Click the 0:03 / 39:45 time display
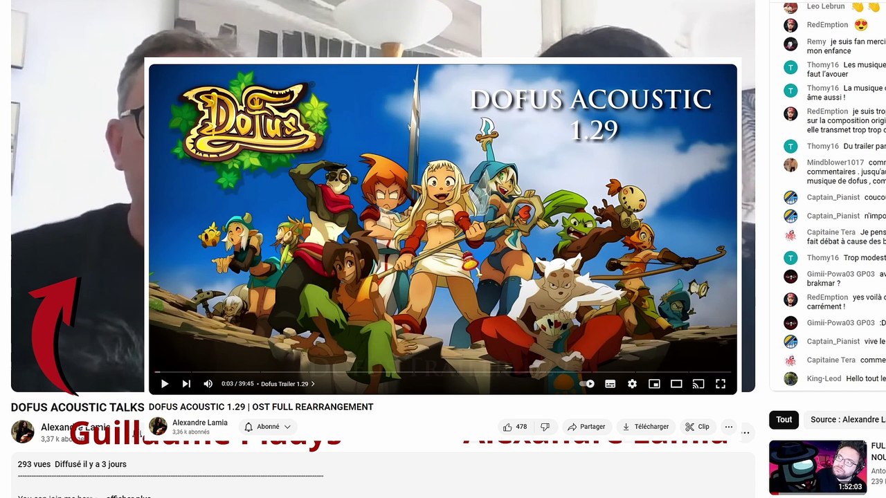Image resolution: width=886 pixels, height=498 pixels. pos(237,384)
